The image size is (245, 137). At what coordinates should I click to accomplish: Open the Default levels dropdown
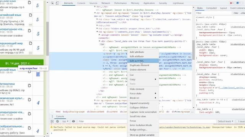[x=225, y=121]
